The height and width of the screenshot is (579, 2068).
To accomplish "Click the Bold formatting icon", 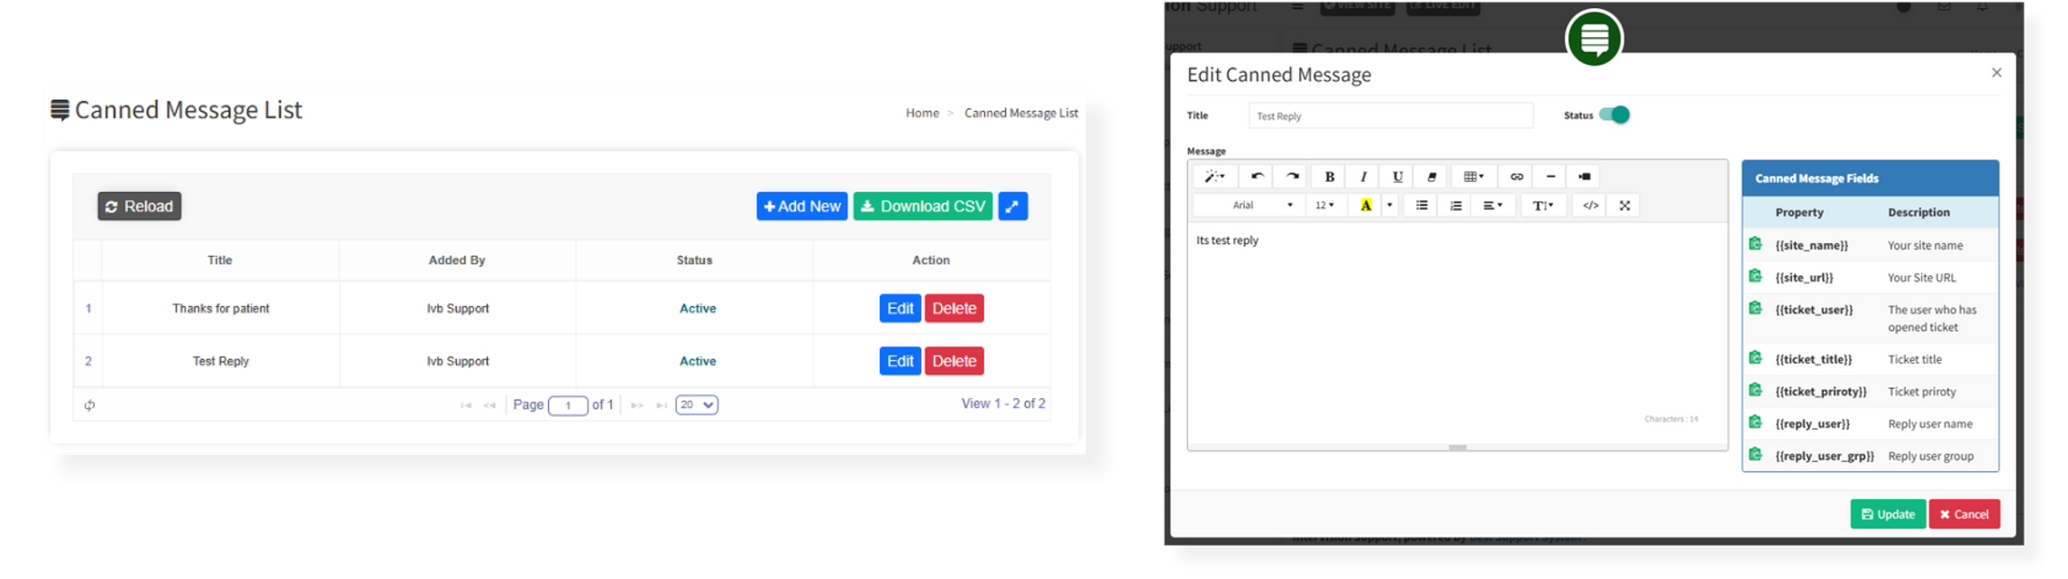I will (1329, 176).
